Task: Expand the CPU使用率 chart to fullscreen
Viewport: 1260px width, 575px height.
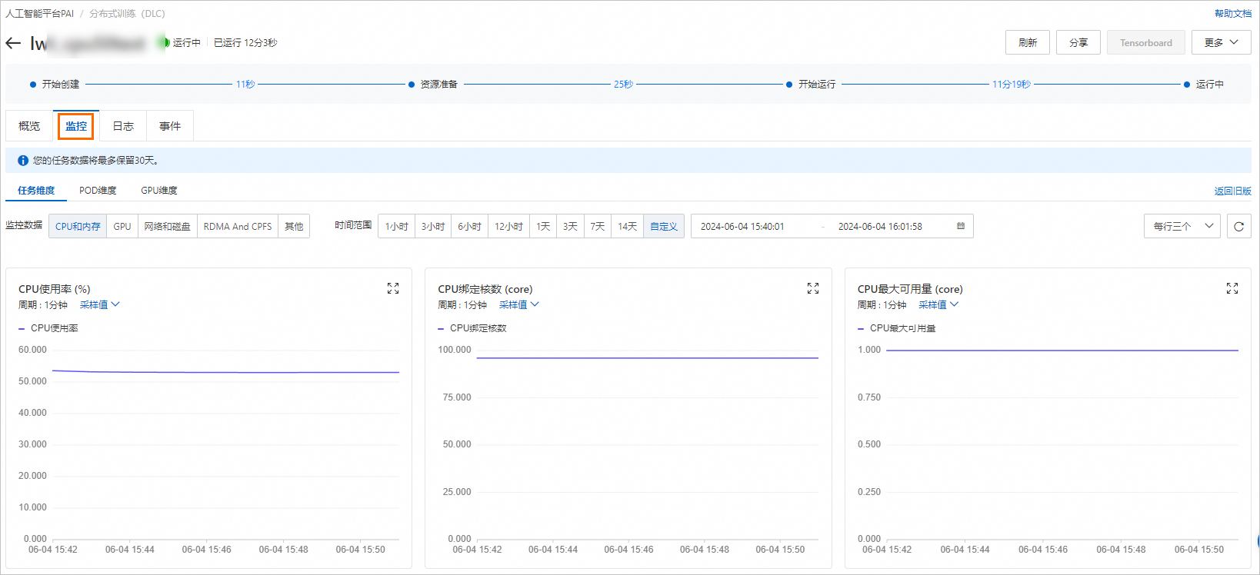Action: pyautogui.click(x=393, y=288)
